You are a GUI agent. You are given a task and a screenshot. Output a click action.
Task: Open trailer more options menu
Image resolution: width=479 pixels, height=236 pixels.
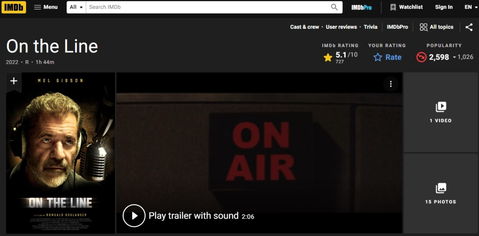click(391, 84)
